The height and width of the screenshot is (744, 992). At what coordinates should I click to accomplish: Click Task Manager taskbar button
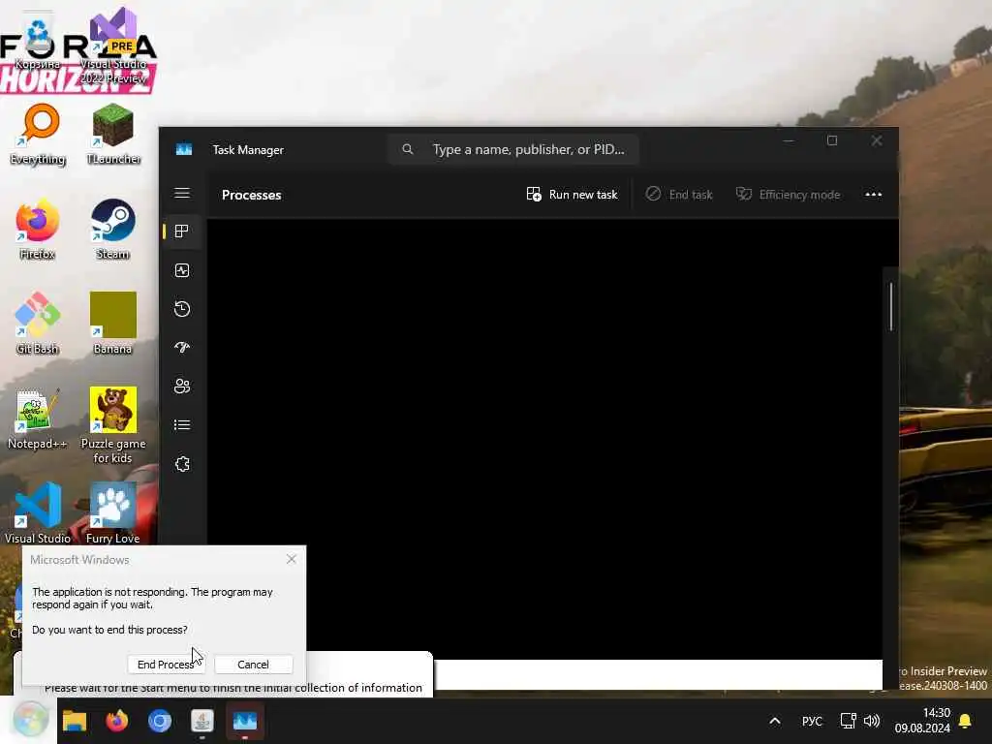pos(245,721)
